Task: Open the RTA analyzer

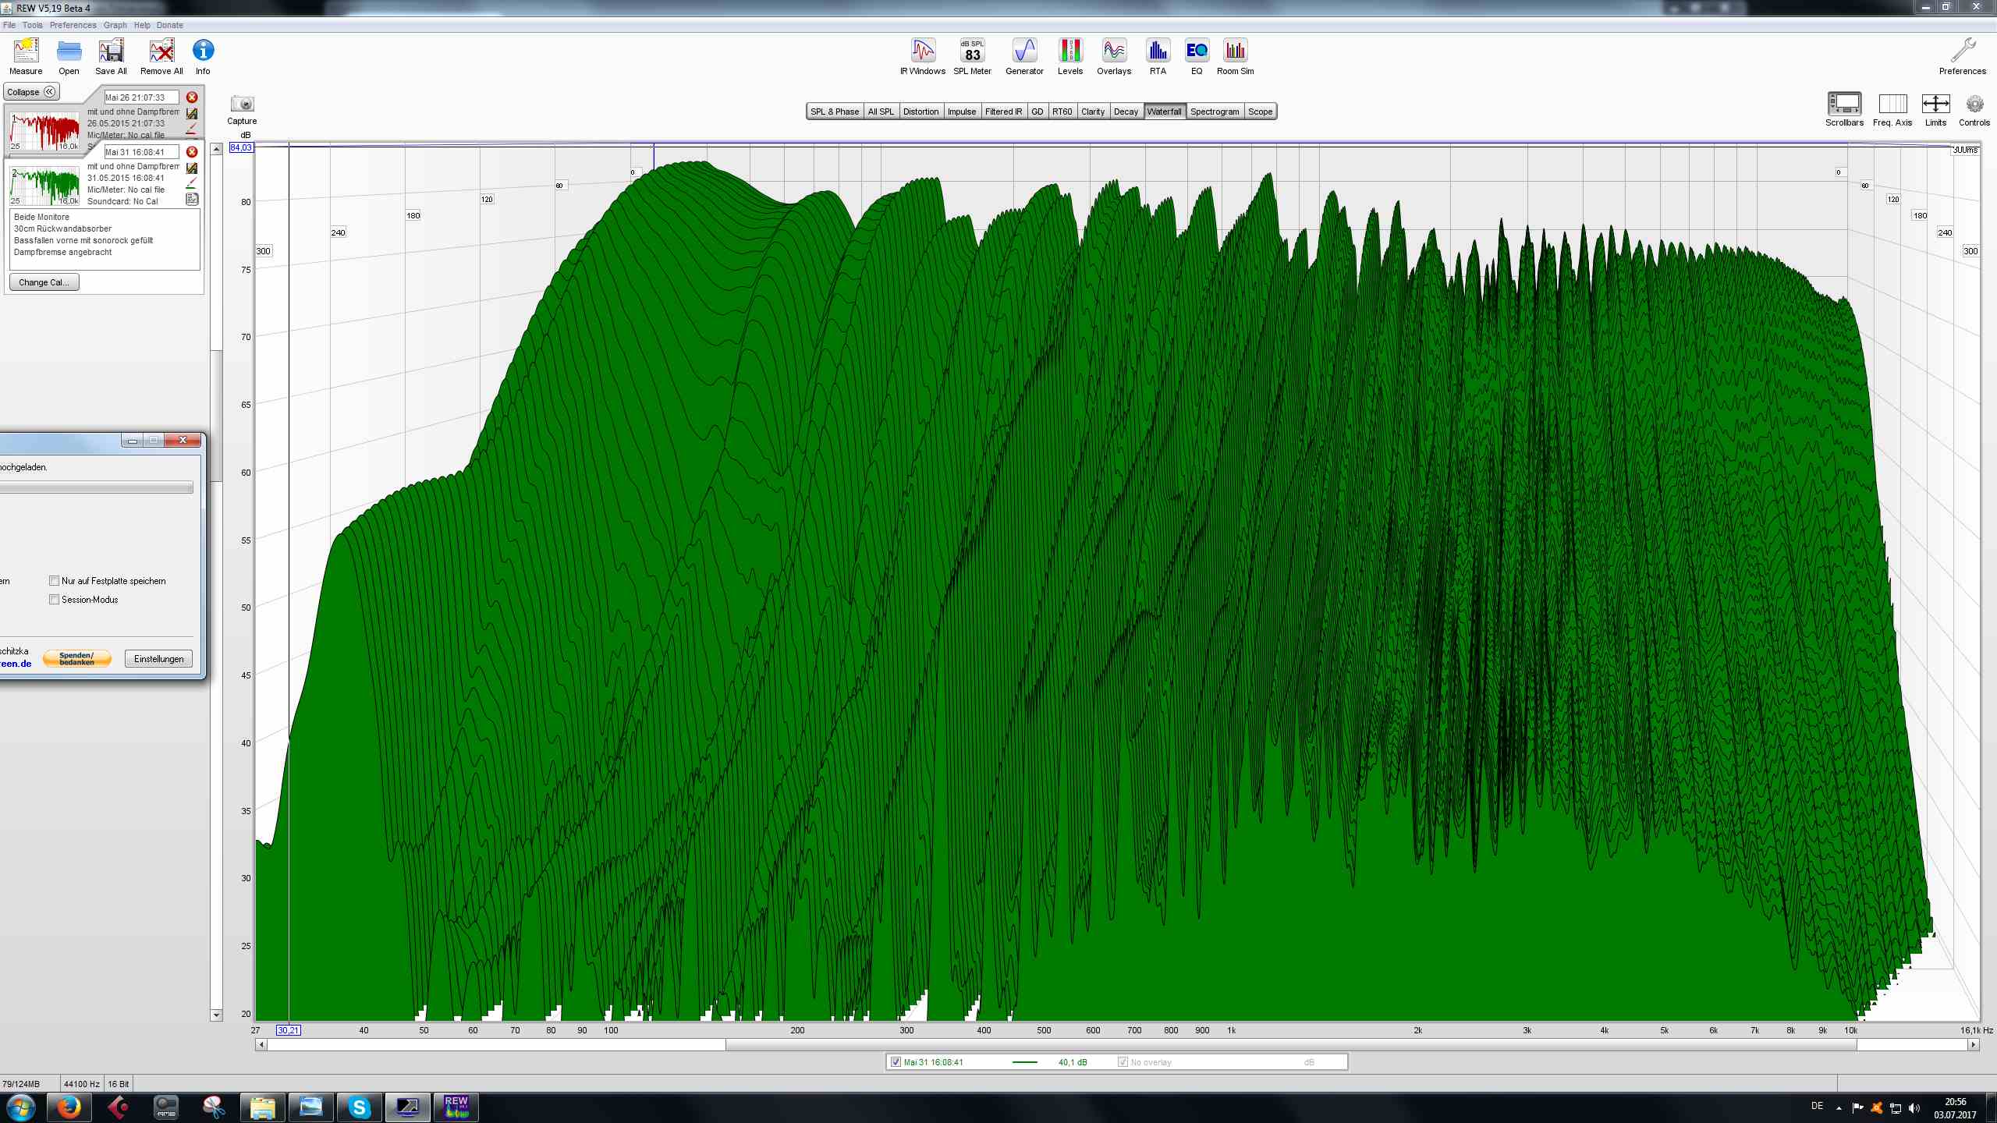Action: point(1158,51)
